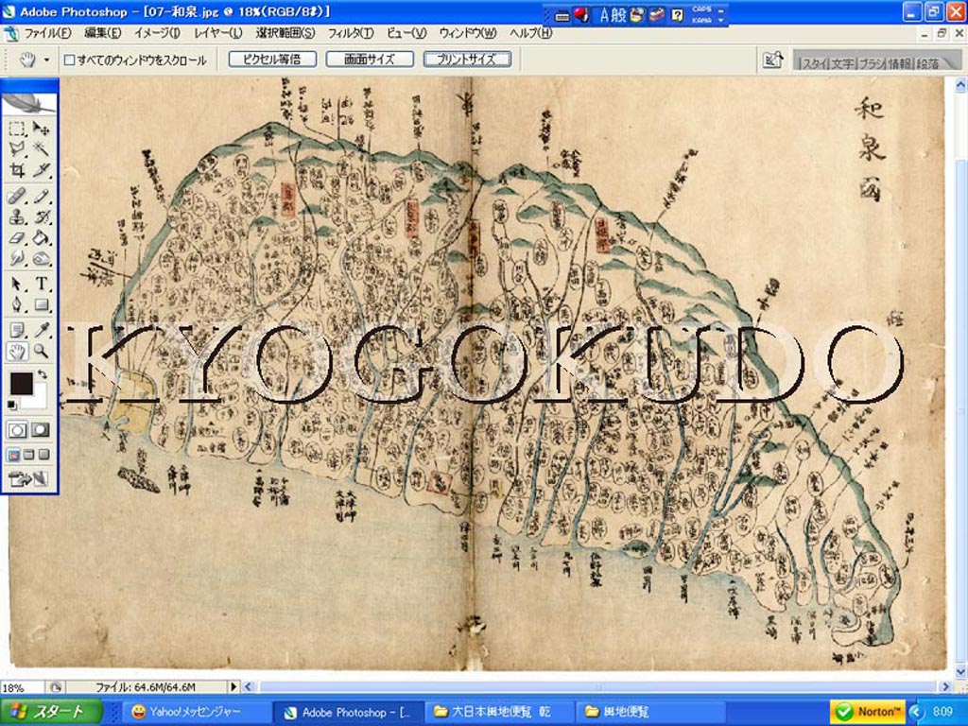Select the Move tool
Screen dimensions: 968x726
pyautogui.click(x=42, y=129)
